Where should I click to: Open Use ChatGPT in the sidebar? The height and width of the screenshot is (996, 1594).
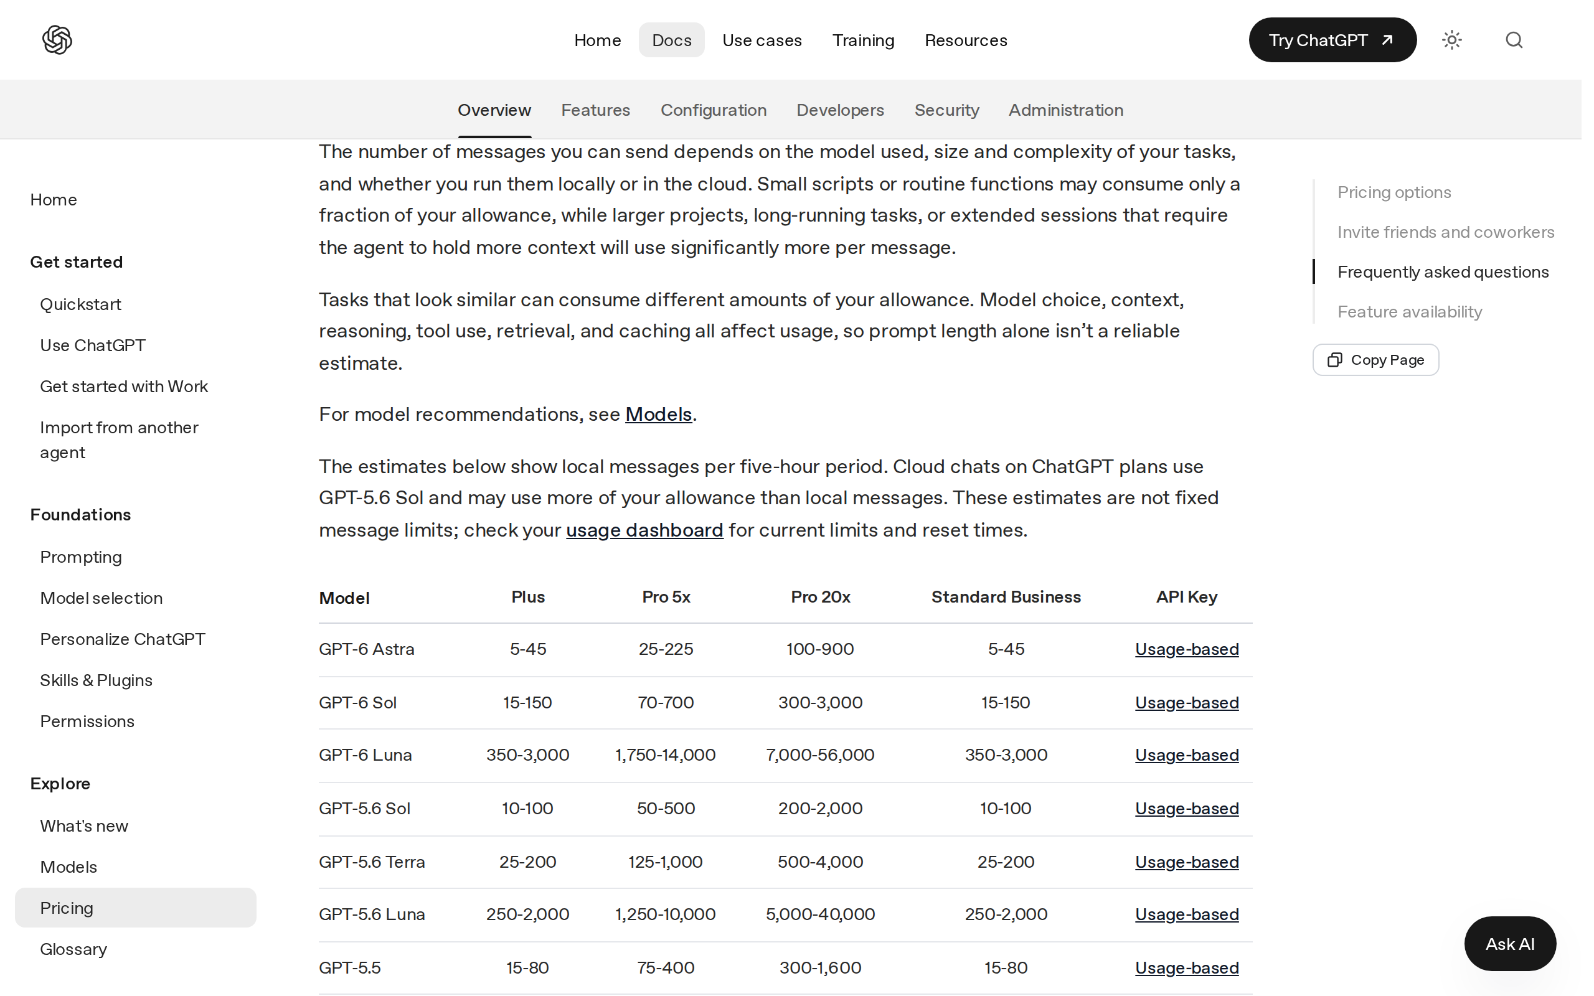(x=93, y=345)
